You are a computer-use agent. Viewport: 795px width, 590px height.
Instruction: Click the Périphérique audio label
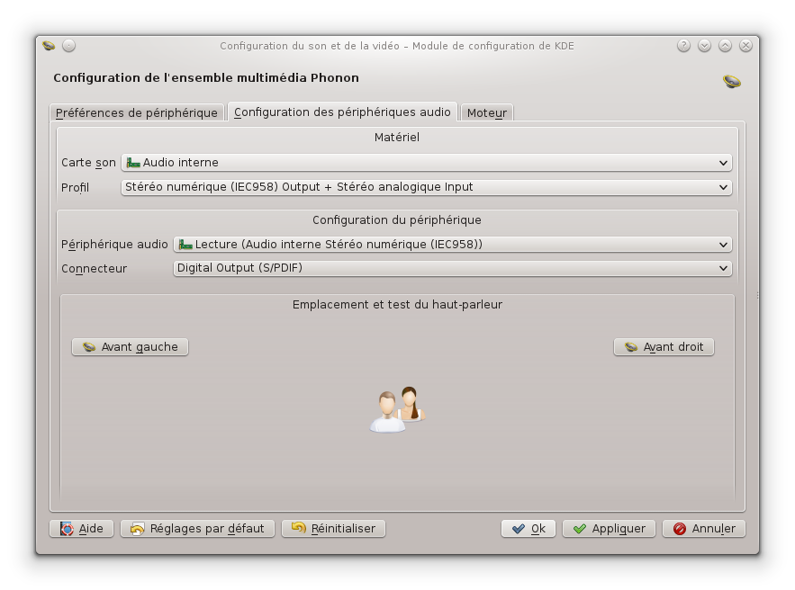tap(114, 245)
